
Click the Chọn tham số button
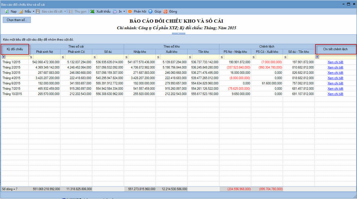pyautogui.click(x=17, y=20)
